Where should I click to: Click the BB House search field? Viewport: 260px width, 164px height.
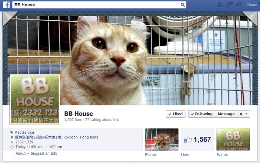pos(99,5)
